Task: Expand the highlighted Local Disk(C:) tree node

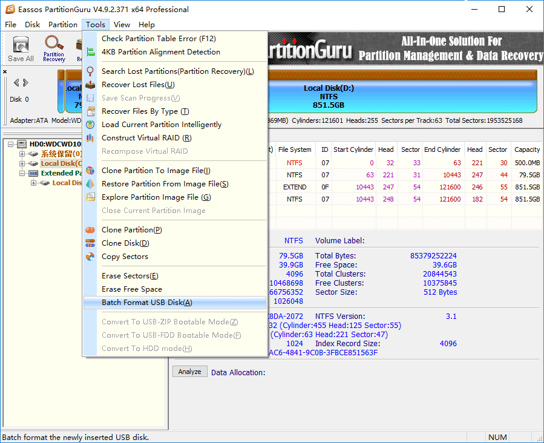Action: pos(22,163)
